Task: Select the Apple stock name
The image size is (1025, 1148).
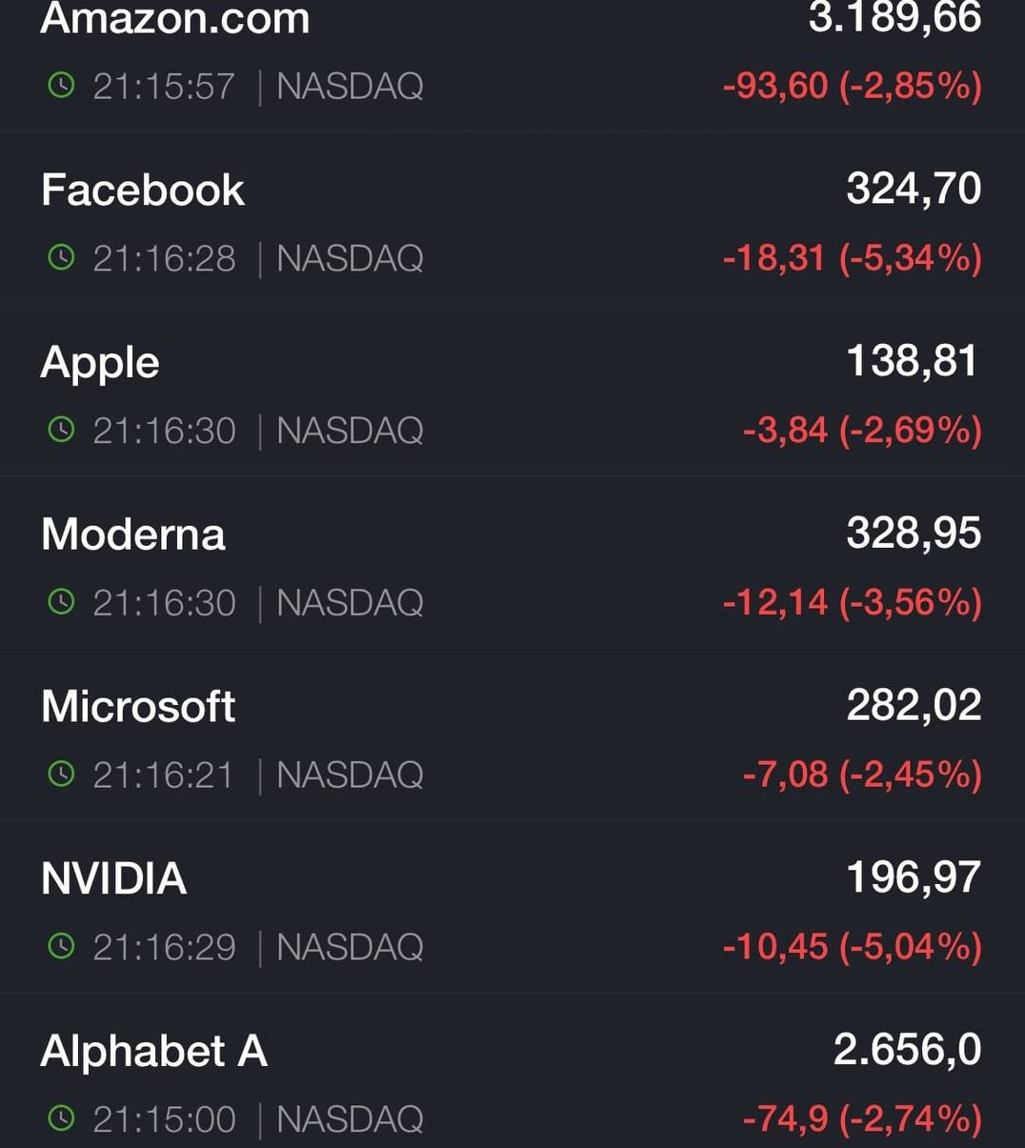Action: click(100, 363)
